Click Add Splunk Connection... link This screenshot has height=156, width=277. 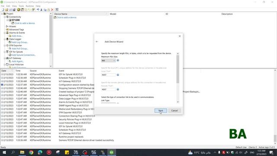[24, 55]
